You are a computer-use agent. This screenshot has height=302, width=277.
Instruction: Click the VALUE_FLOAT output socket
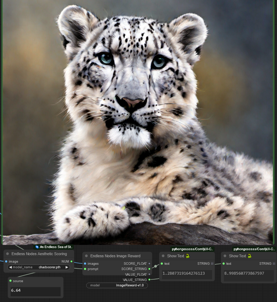[149, 274]
